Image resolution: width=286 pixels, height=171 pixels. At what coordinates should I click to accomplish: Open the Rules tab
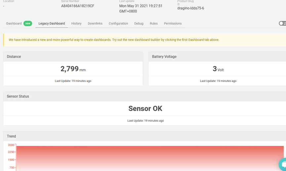[x=153, y=23]
